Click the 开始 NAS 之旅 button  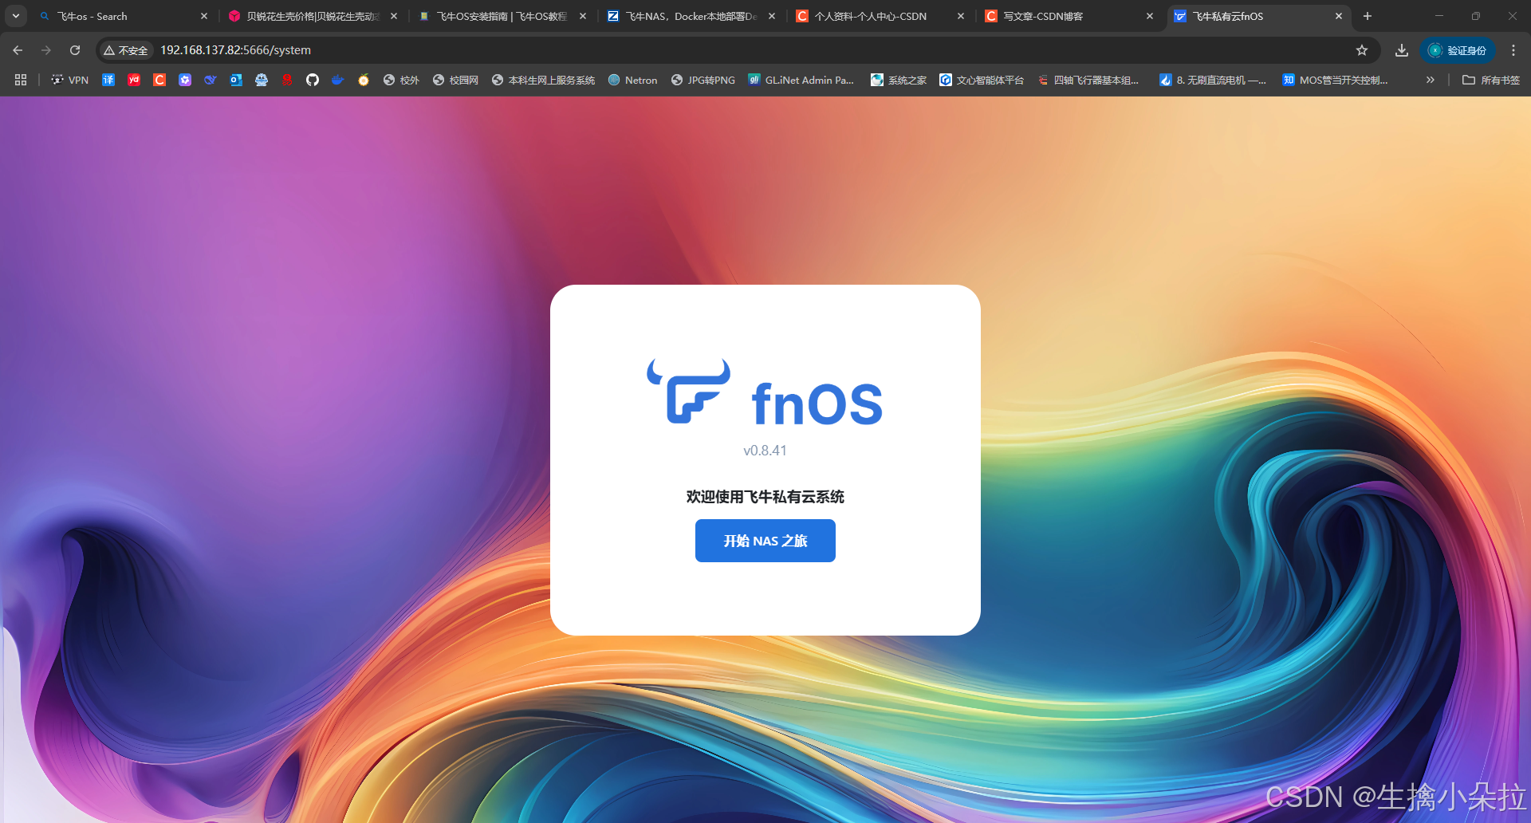[765, 541]
